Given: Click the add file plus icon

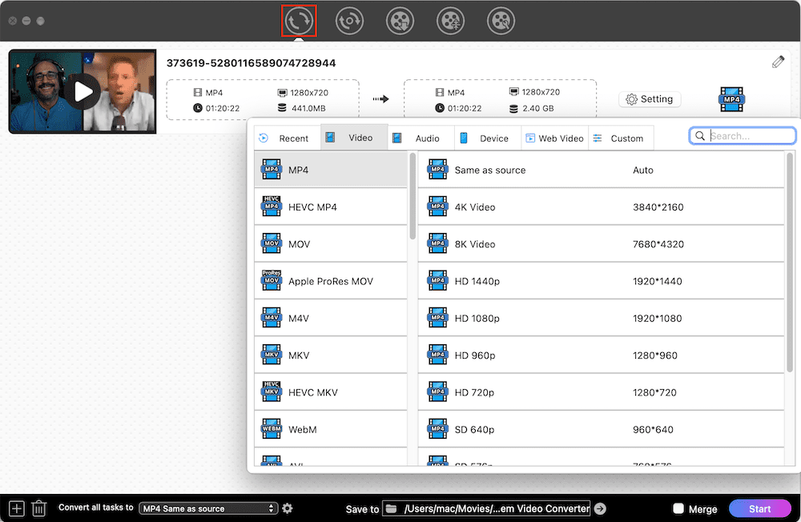Looking at the screenshot, I should [16, 508].
